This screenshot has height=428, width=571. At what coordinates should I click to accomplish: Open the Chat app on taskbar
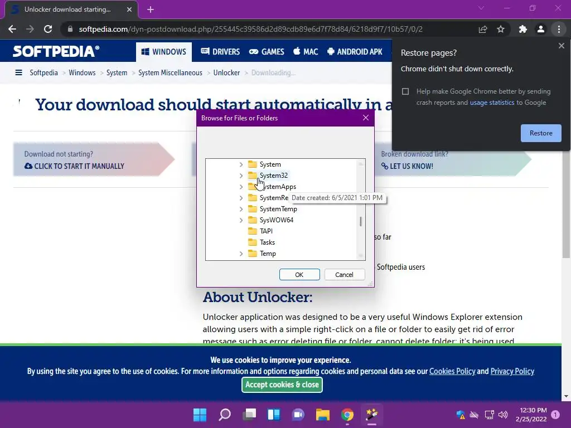(x=298, y=415)
